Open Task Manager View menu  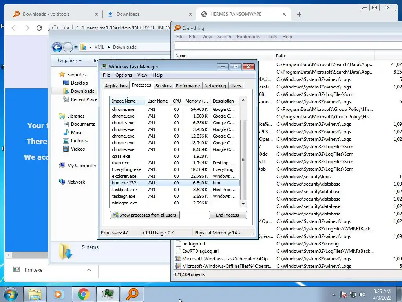click(142, 75)
